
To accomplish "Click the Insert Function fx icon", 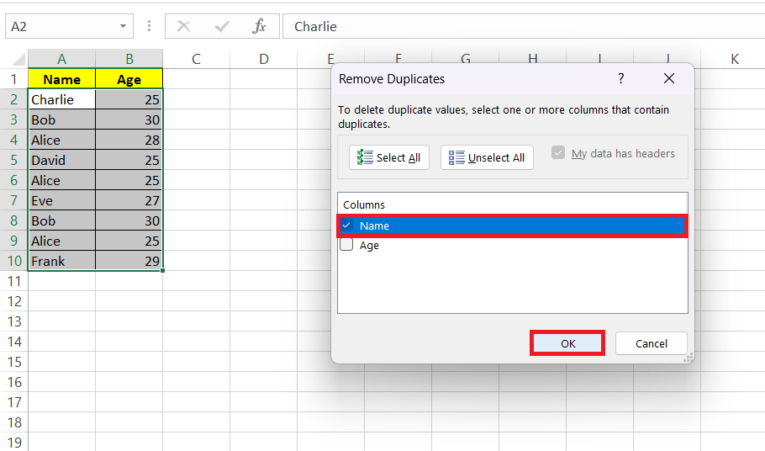I will coord(259,26).
